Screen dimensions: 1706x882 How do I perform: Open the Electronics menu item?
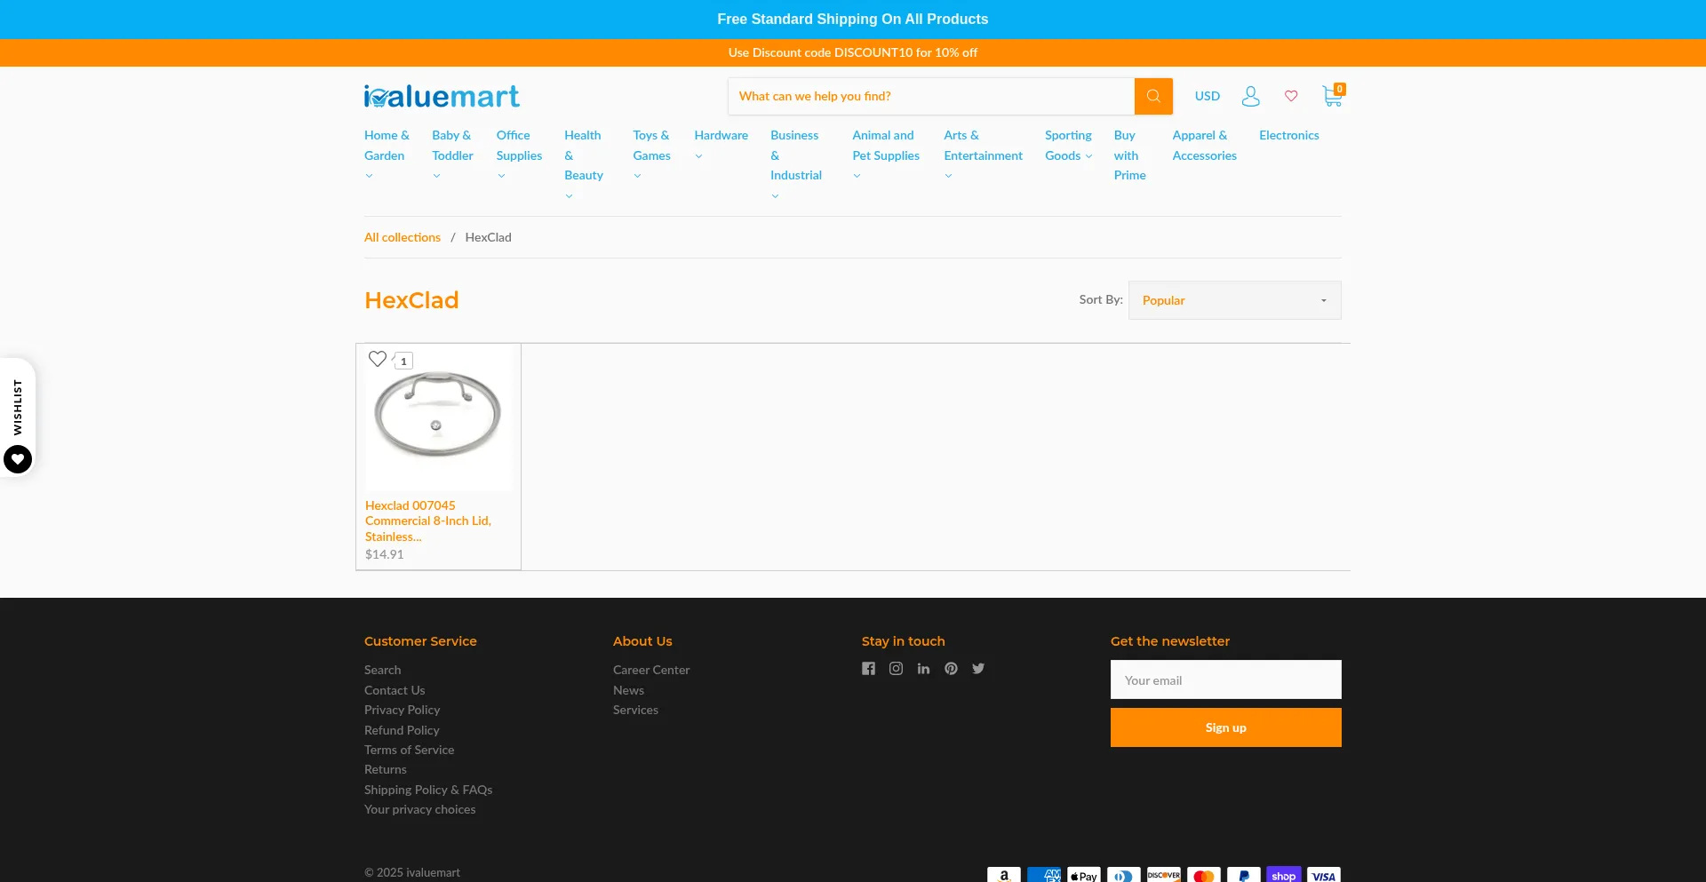tap(1288, 135)
